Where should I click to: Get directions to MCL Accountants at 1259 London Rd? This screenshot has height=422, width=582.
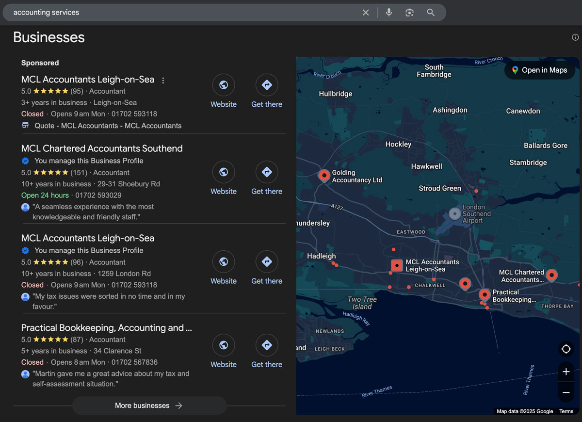click(x=267, y=268)
